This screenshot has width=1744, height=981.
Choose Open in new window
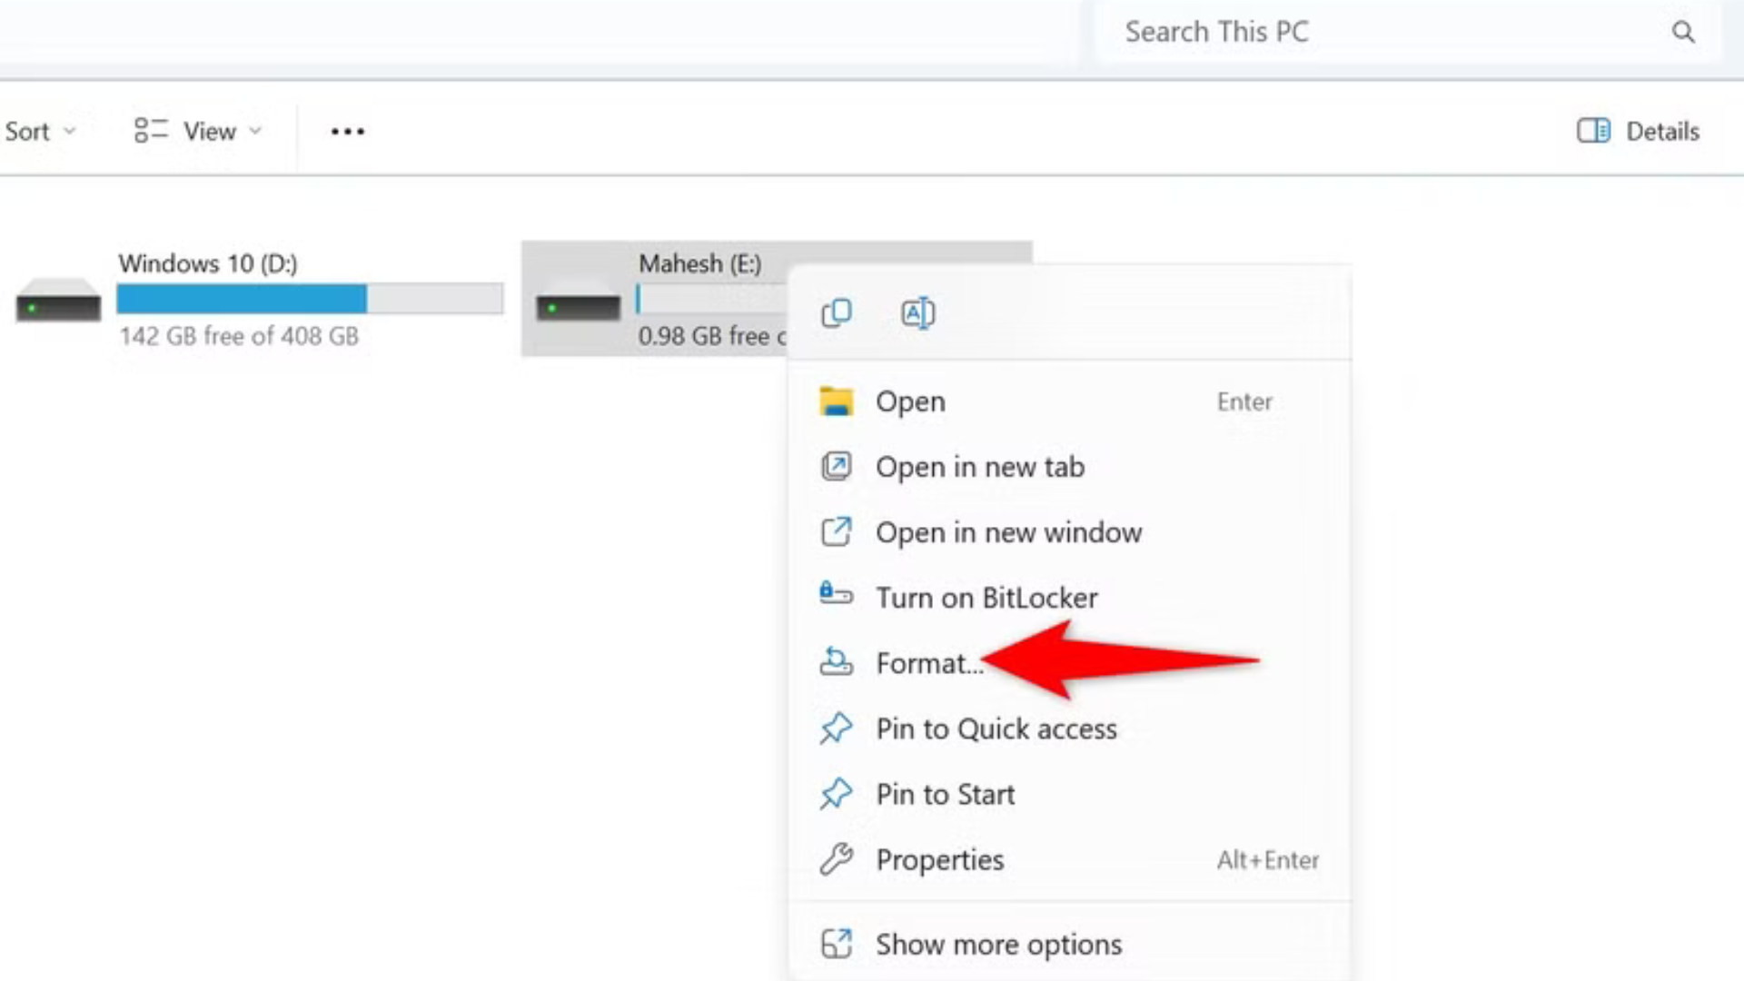coord(1069,532)
